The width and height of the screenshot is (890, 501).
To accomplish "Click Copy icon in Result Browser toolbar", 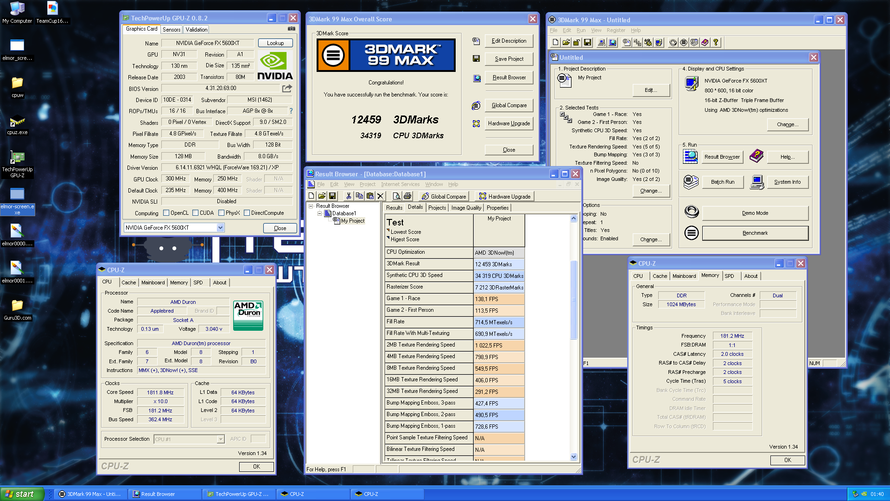I will [359, 196].
